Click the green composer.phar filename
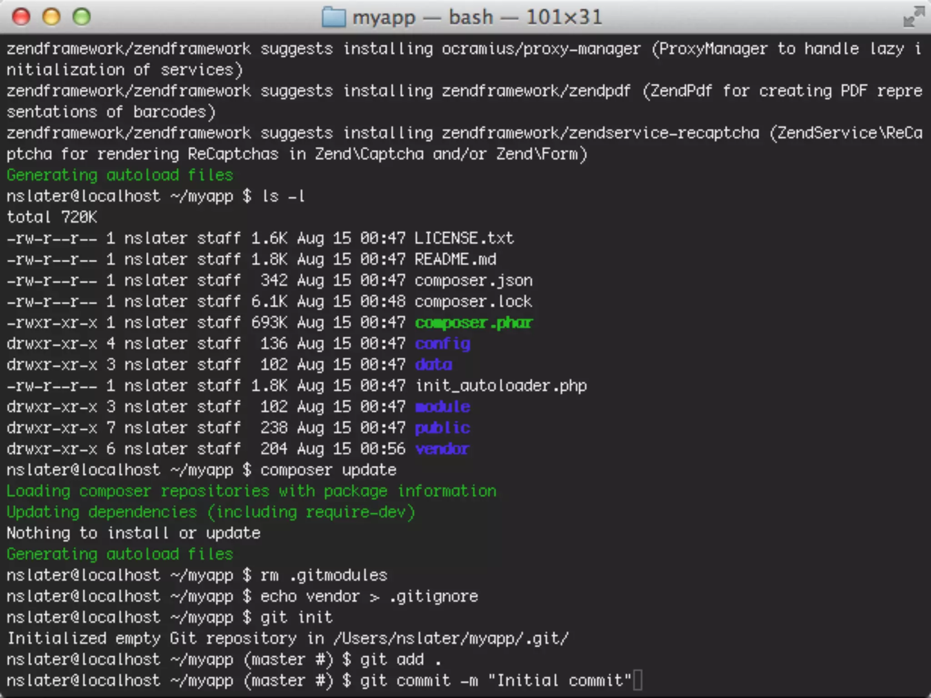This screenshot has height=698, width=931. [x=473, y=323]
